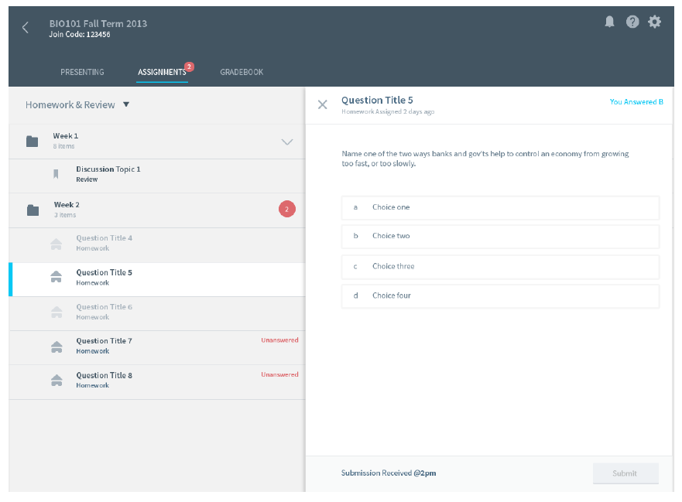Click the 8 items label under Week 1
Viewport: 682px width, 502px height.
pos(63,146)
